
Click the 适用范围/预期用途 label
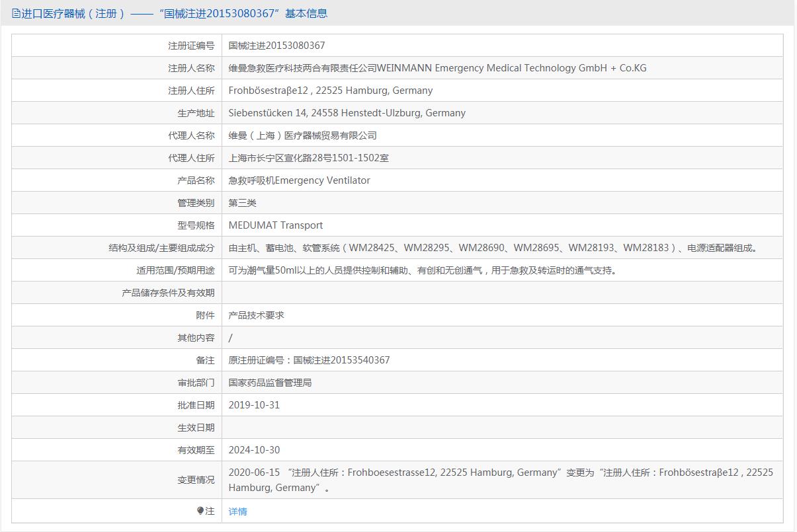coord(175,270)
